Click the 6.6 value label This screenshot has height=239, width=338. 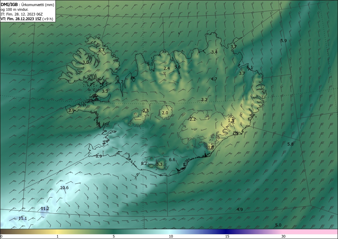[172, 159]
